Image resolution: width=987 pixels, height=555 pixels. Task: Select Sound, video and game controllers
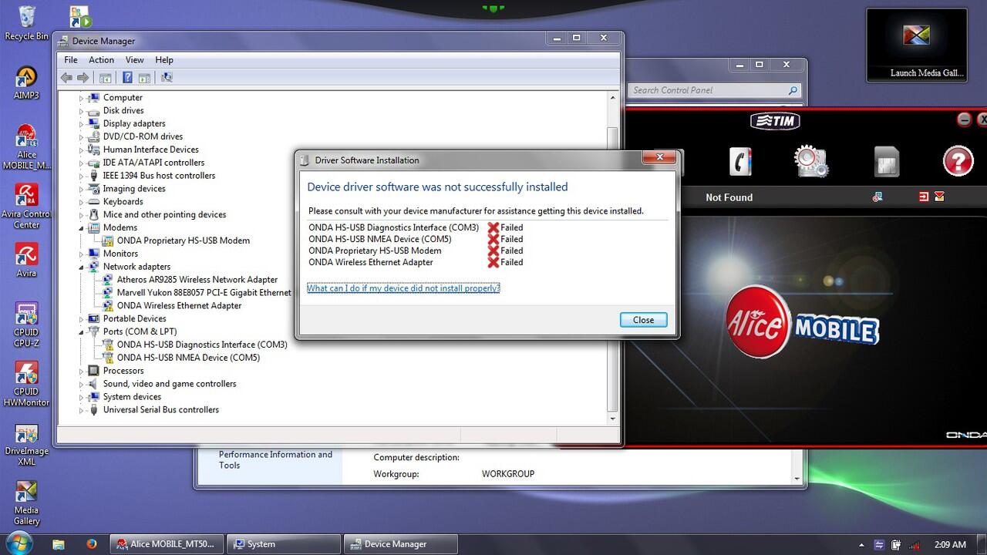(170, 384)
